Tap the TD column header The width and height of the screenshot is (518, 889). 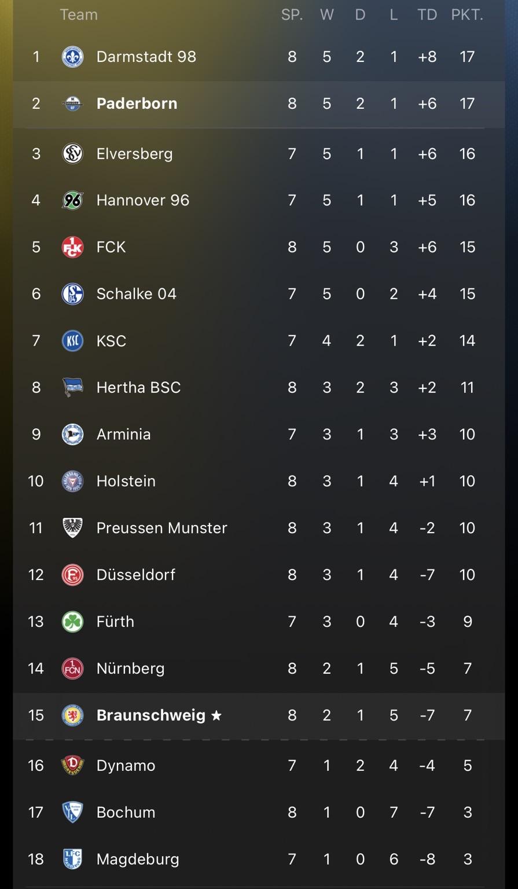tap(427, 15)
